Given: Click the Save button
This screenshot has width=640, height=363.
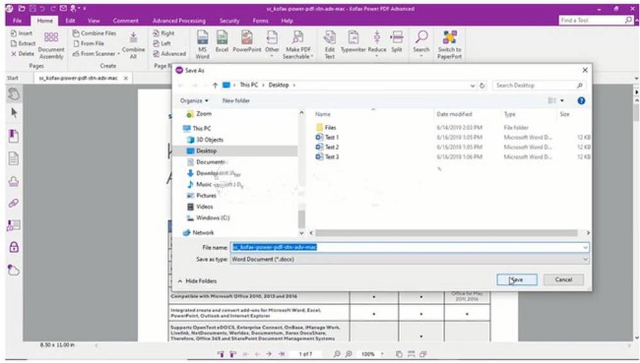Looking at the screenshot, I should (x=516, y=280).
